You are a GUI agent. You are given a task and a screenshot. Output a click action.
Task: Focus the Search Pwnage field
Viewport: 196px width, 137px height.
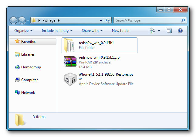(x=150, y=20)
